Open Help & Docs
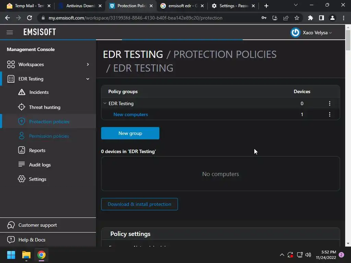 click(x=32, y=240)
